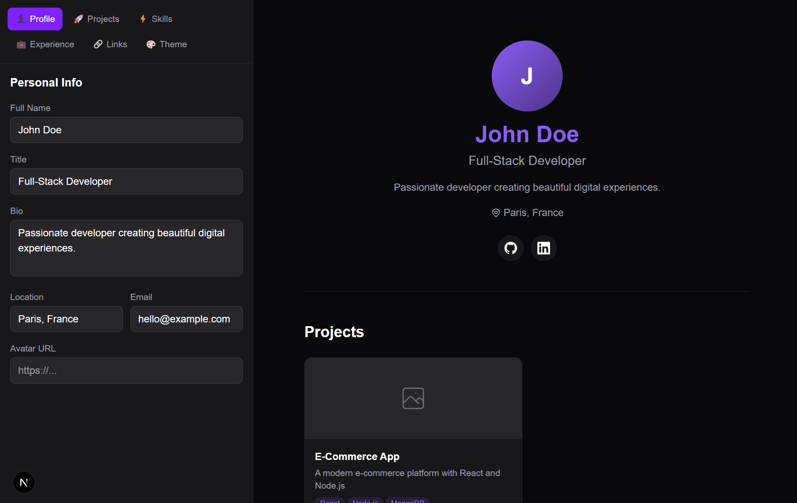Click the Avatar URL input field
This screenshot has height=503, width=797.
tap(126, 370)
